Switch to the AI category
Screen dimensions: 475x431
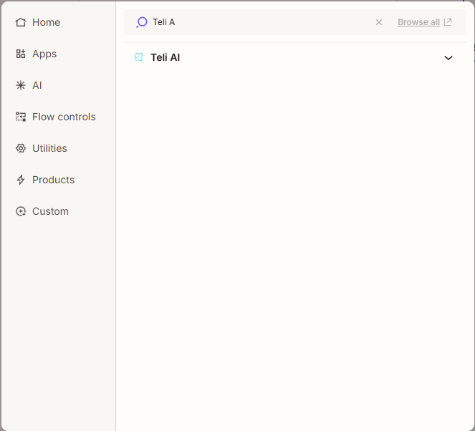coord(29,85)
